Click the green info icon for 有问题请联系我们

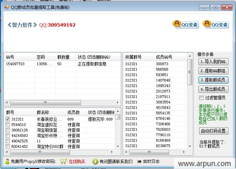click(95, 161)
